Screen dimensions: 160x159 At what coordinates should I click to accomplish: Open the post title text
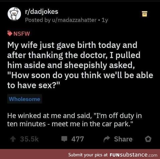point(80,65)
